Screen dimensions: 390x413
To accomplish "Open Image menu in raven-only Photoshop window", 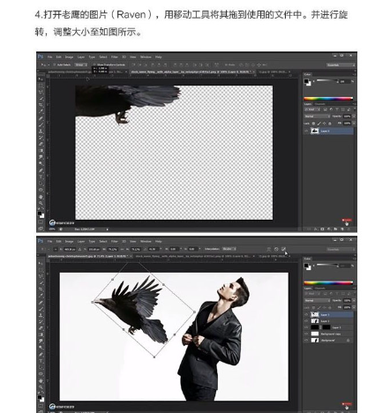I will click(69, 57).
